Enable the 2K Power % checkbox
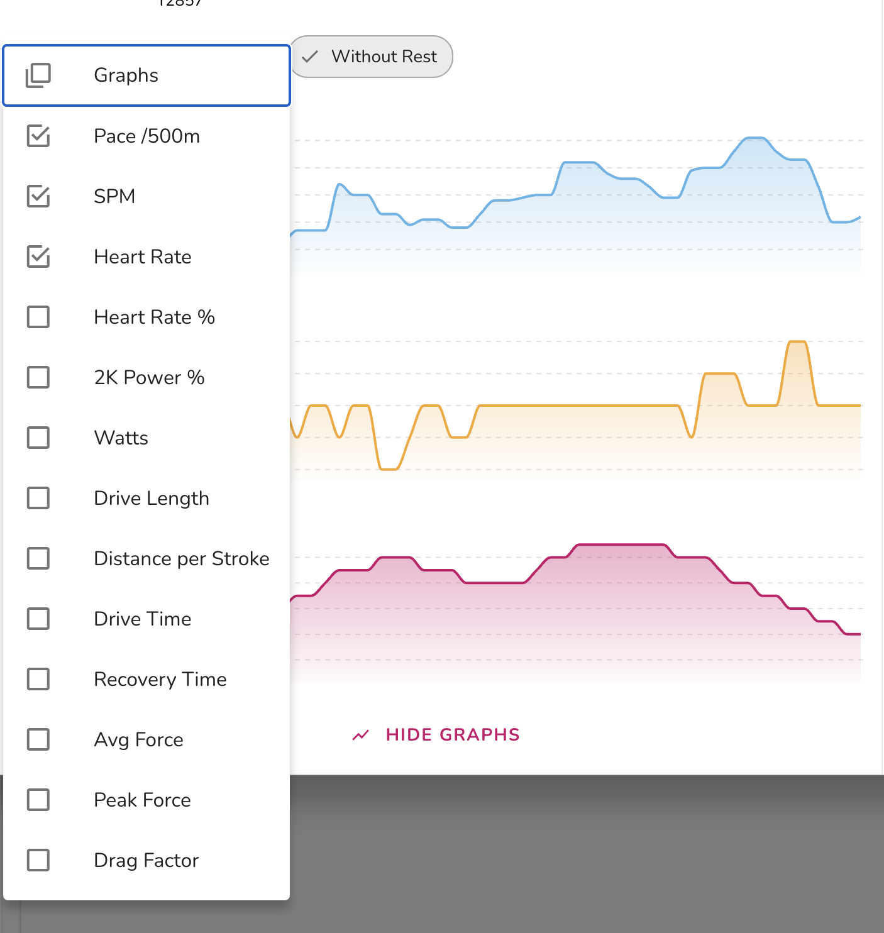Viewport: 884px width, 933px height. pyautogui.click(x=38, y=377)
